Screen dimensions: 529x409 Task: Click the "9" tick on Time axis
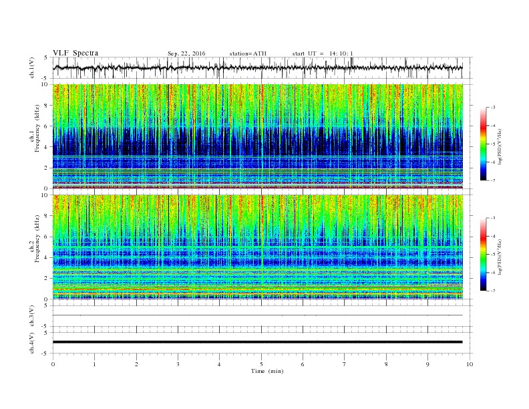coord(427,364)
